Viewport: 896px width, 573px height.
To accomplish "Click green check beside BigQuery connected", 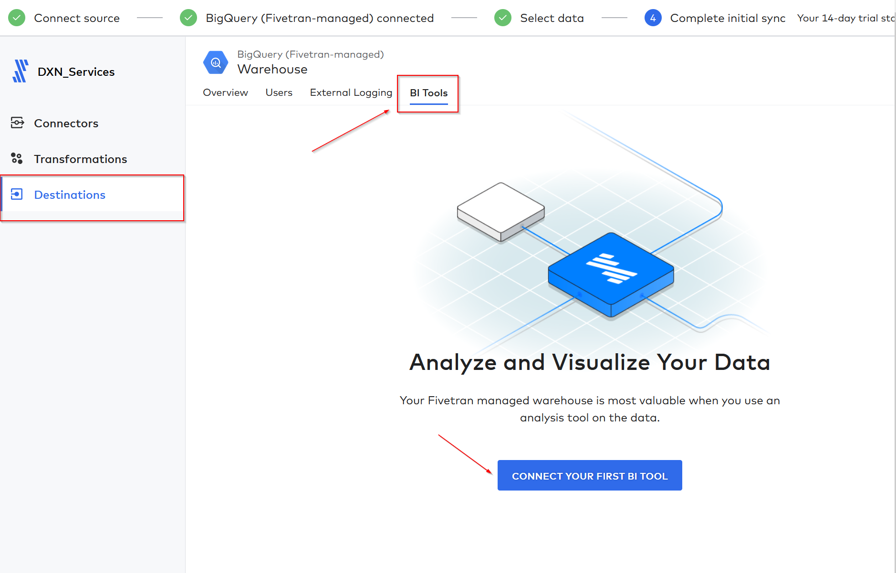I will click(x=188, y=17).
